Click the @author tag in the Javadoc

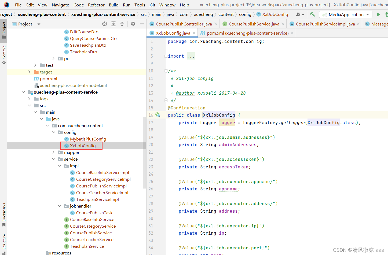pos(185,93)
